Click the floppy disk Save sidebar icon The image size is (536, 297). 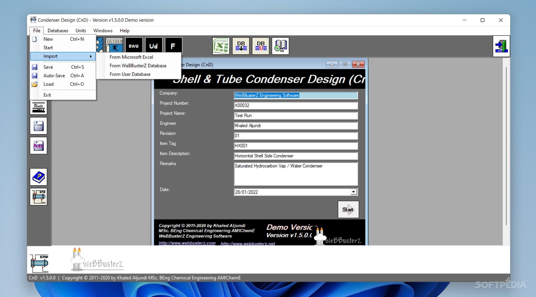coord(39,126)
